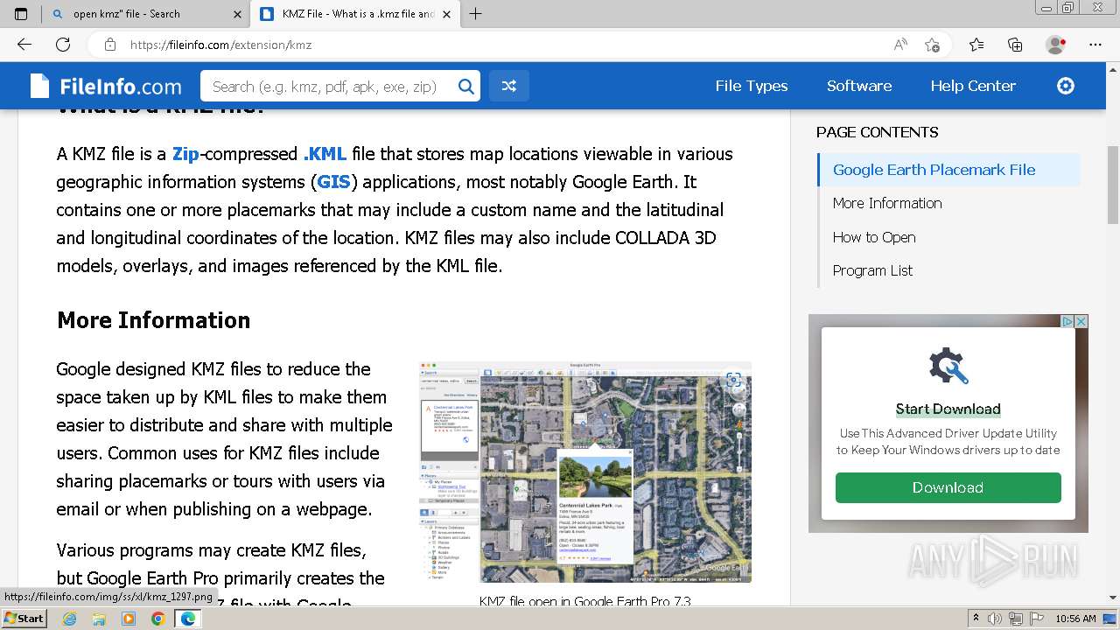The height and width of the screenshot is (630, 1120).
Task: Switch to the "open kmz file - Search" tab
Action: (x=126, y=14)
